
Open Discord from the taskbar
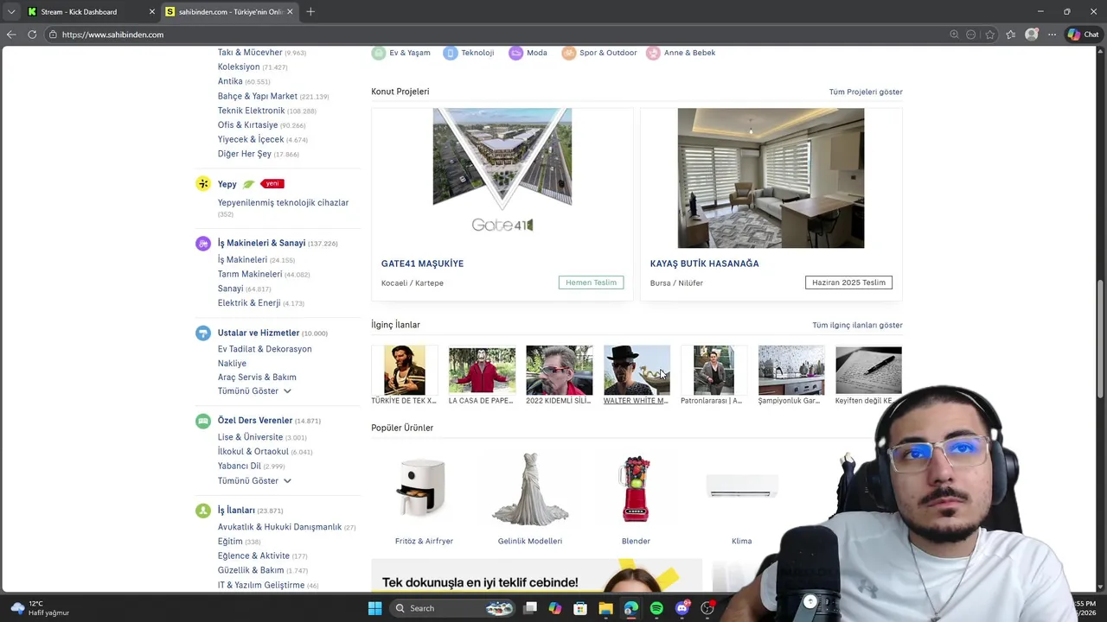pyautogui.click(x=682, y=608)
